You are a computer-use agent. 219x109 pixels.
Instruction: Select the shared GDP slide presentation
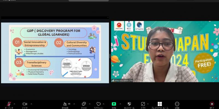click(55, 53)
